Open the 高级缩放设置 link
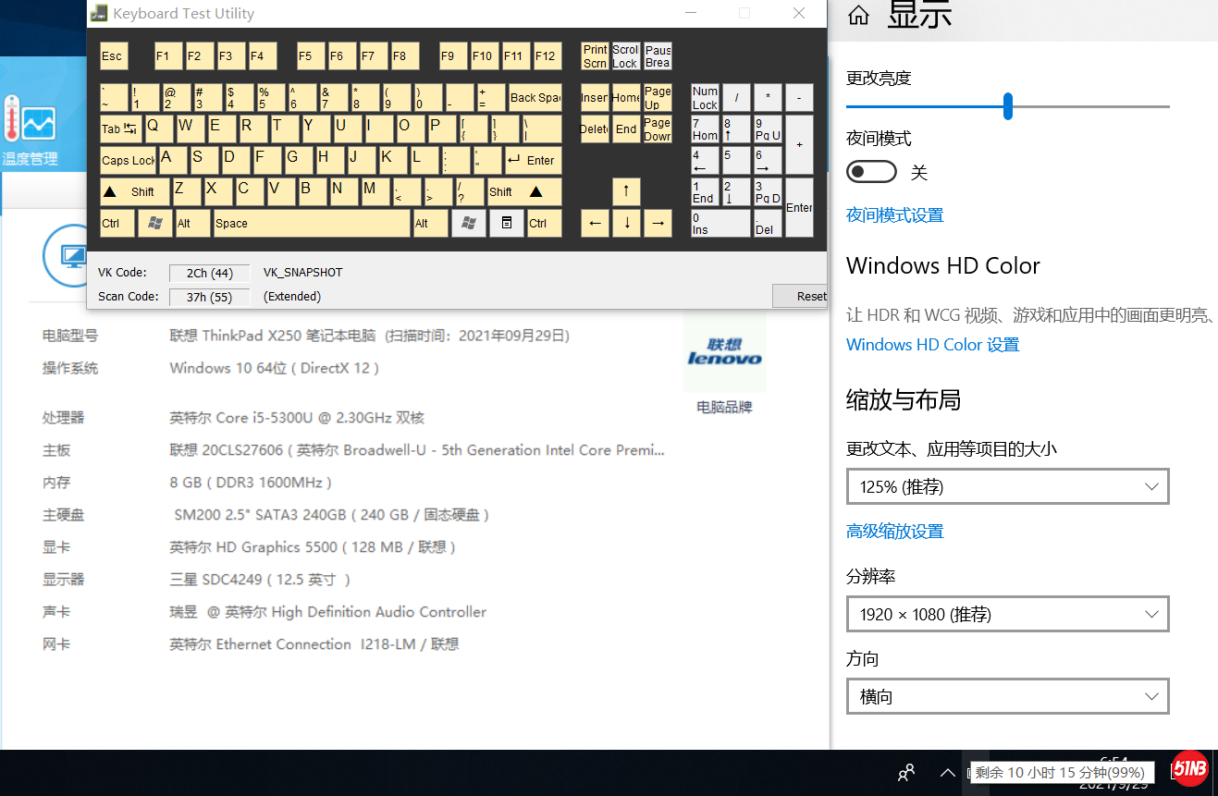 [x=895, y=532]
